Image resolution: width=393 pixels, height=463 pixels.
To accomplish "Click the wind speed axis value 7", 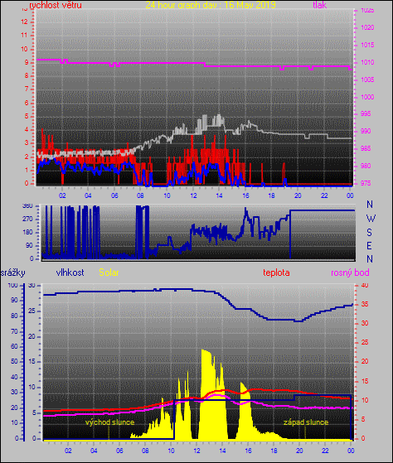I will (x=27, y=89).
